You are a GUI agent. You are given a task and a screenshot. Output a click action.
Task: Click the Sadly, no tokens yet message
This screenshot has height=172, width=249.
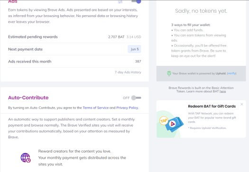pos(201,11)
